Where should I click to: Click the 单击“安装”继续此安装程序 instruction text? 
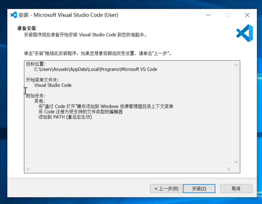point(97,54)
